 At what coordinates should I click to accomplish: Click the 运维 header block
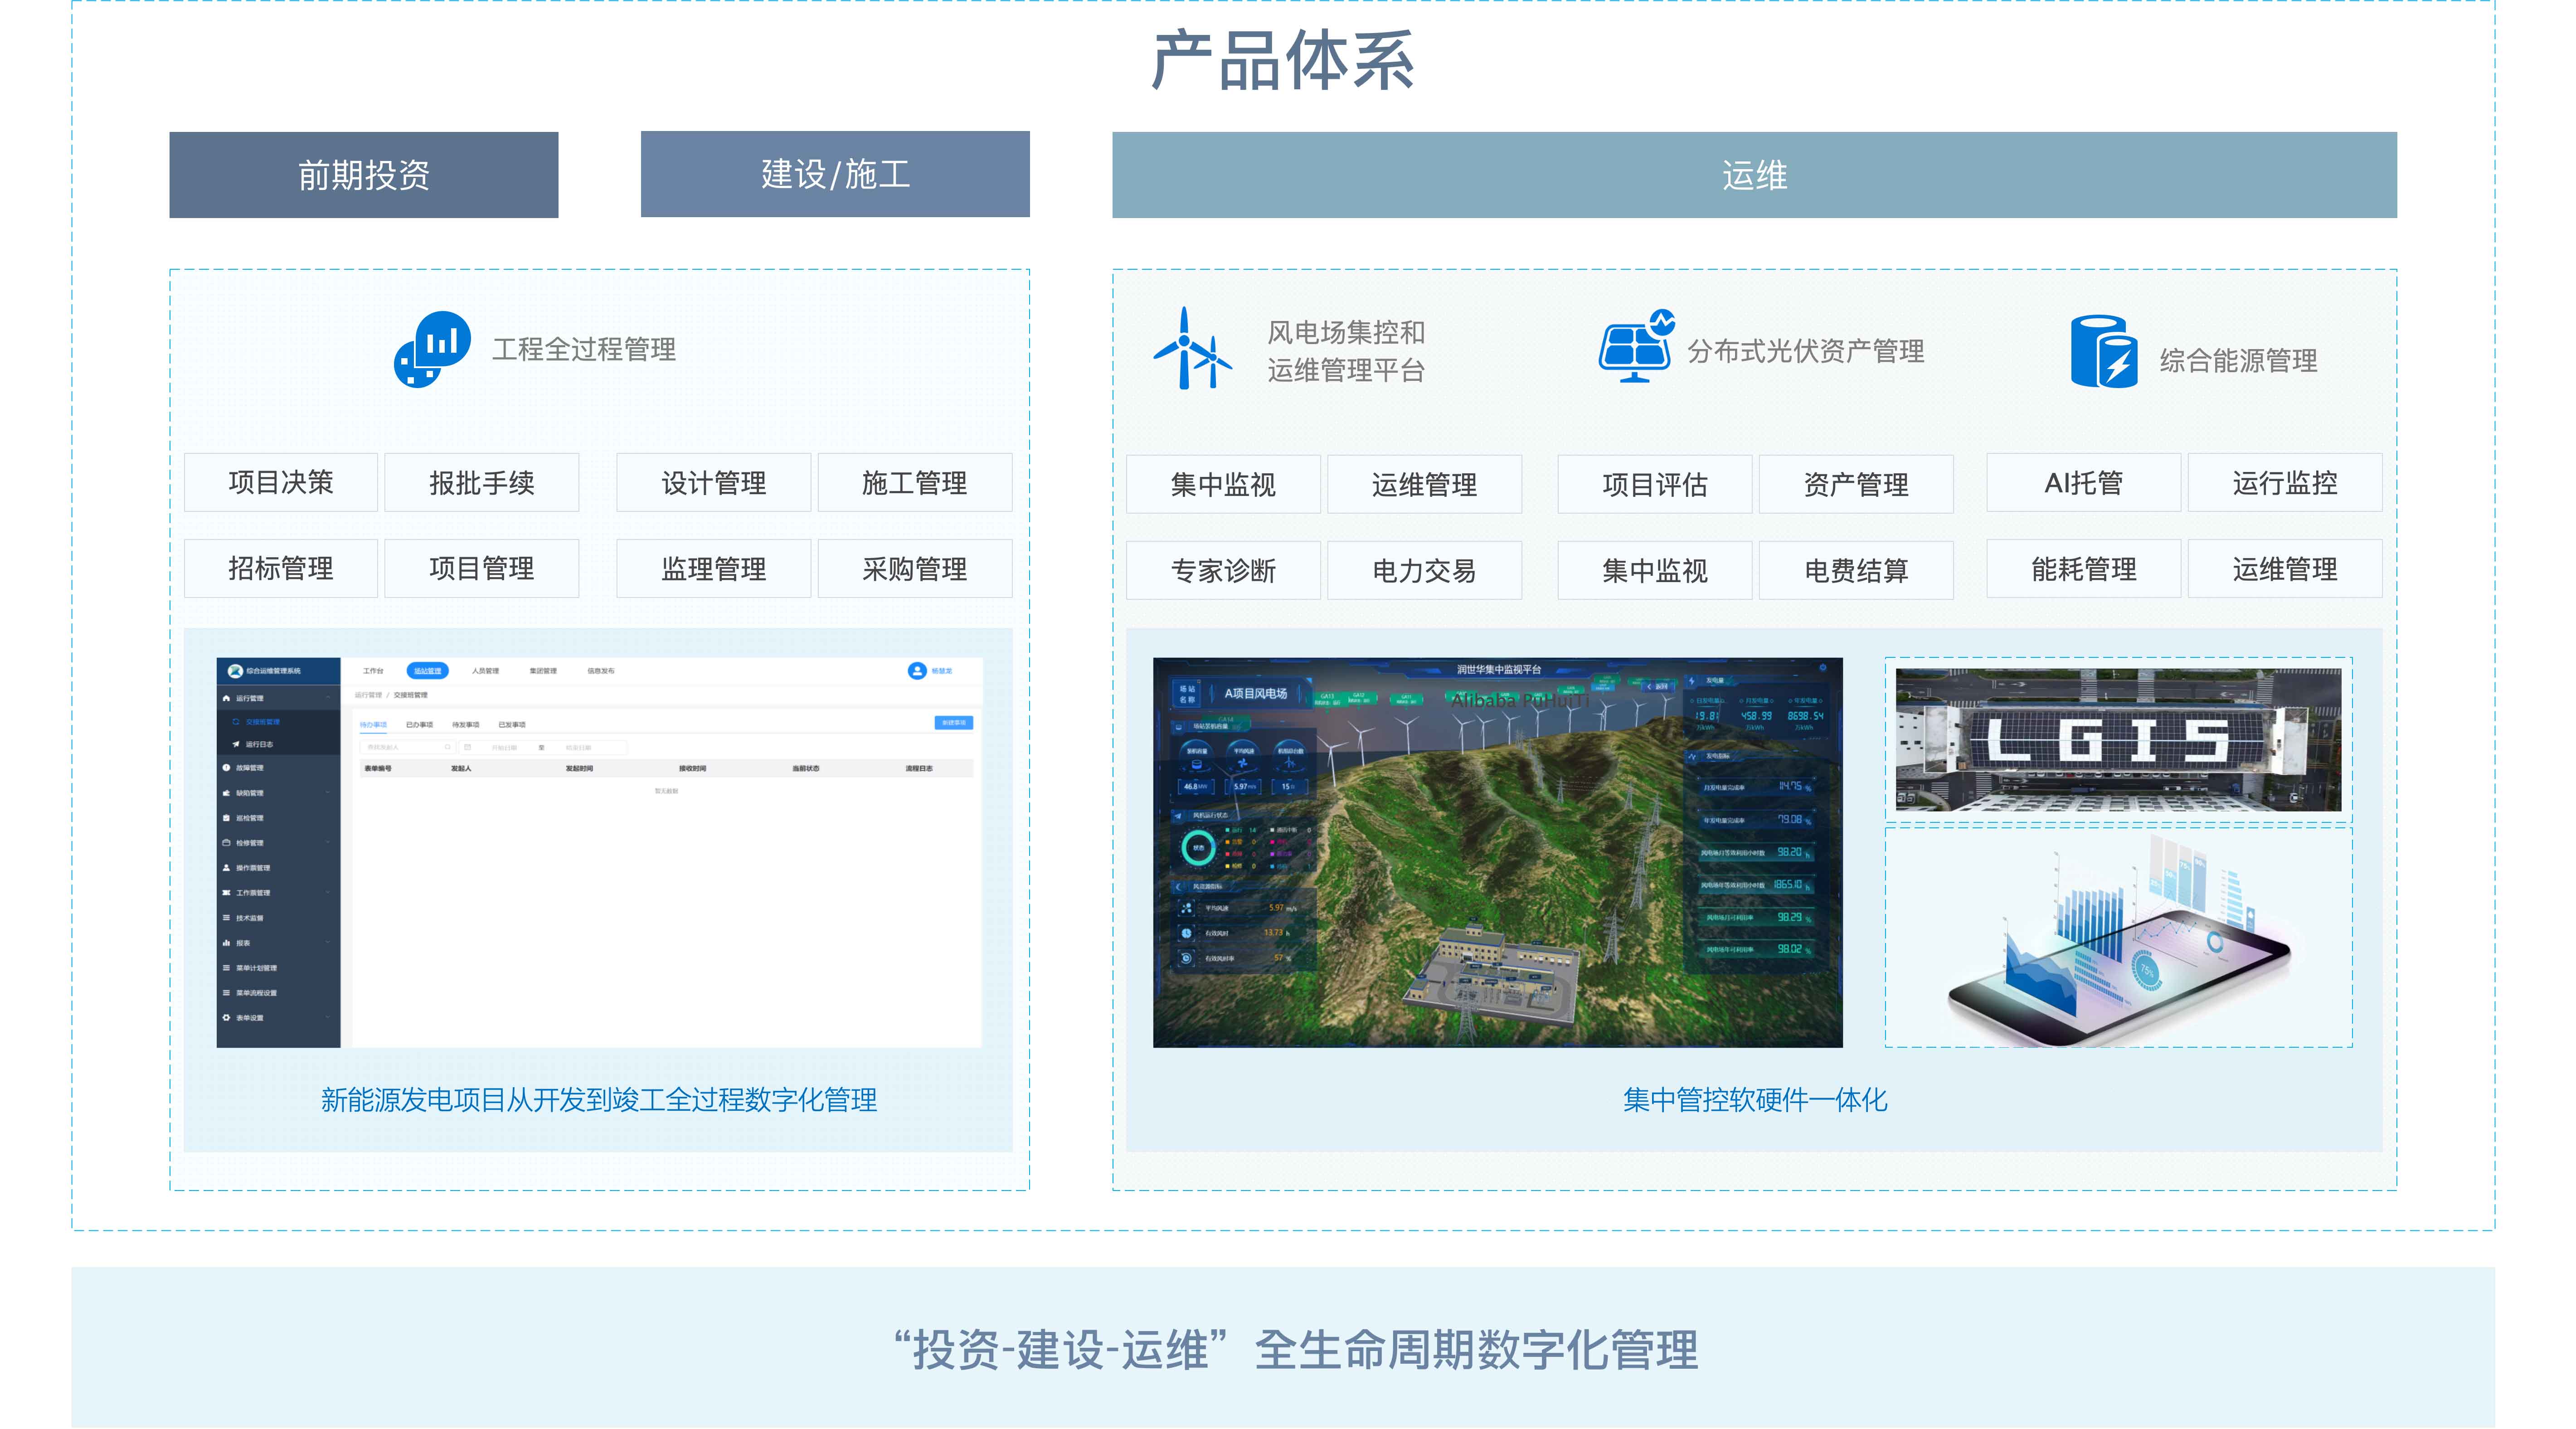click(x=1754, y=175)
